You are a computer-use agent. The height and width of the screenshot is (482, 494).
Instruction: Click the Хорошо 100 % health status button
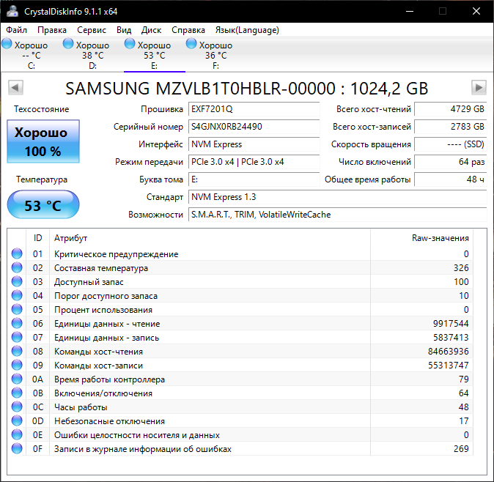click(x=43, y=141)
